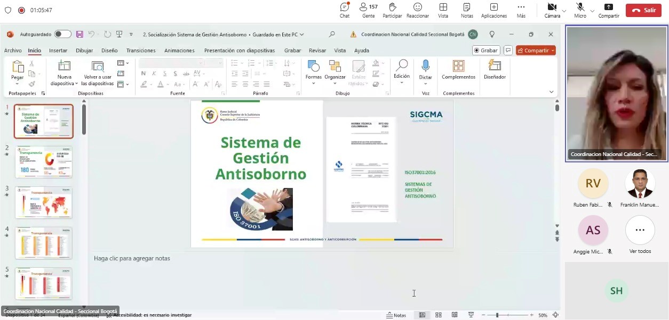
Task: Open the PowerPoint search magnifier
Action: [332, 34]
